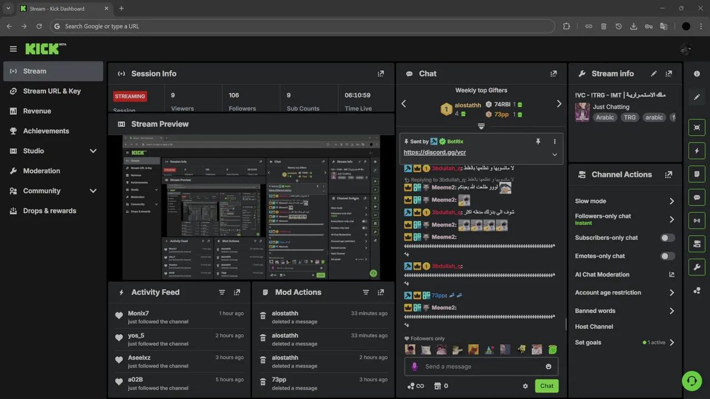The width and height of the screenshot is (710, 399).
Task: Open AI Chat Moderation external link
Action: click(x=672, y=274)
